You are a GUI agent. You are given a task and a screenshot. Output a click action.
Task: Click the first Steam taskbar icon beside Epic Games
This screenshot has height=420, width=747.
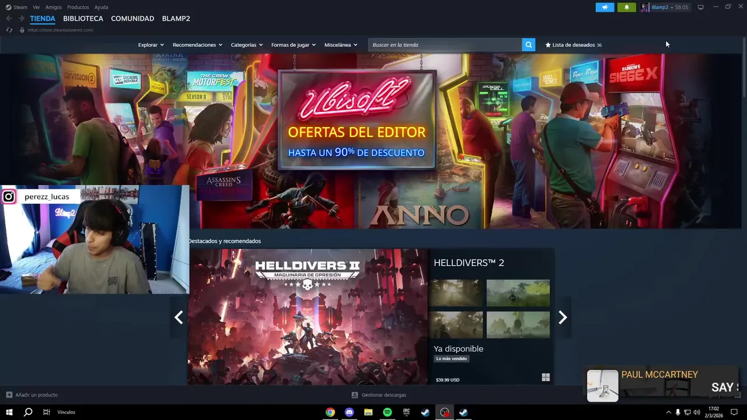(425, 412)
